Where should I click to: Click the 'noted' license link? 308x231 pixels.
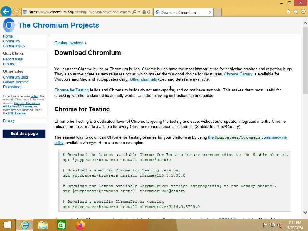[34, 96]
